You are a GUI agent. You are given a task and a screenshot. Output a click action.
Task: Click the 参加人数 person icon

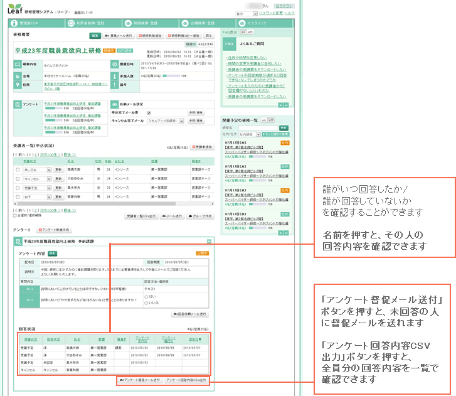tap(115, 76)
